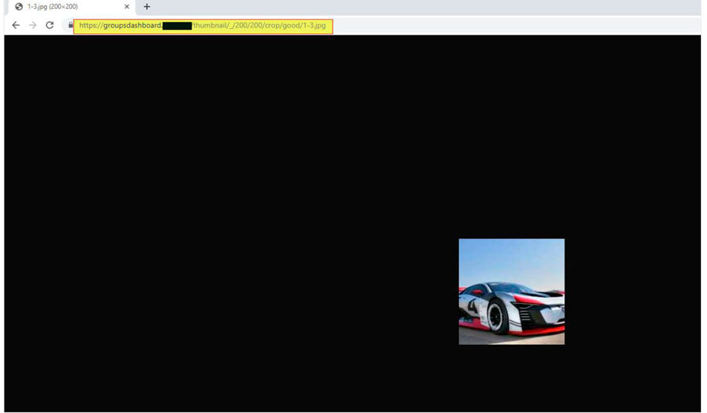Click "https://" at the URL start
Viewport: 707px width, 413px height.
click(x=91, y=25)
